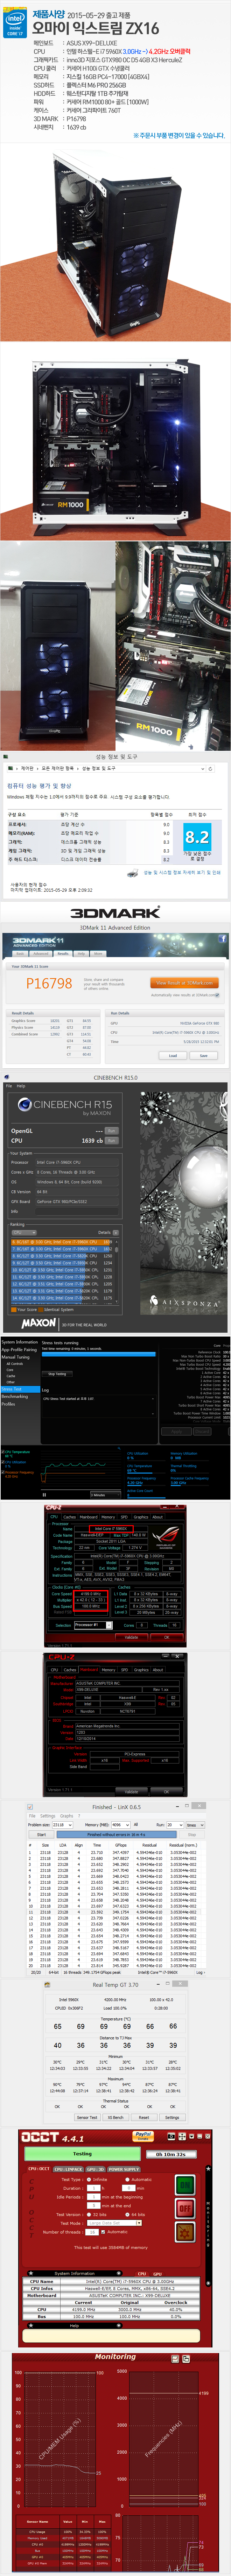Select Profiles in Intel XTU sidebar
Viewport: 231px width, 2576px height.
8,1404
